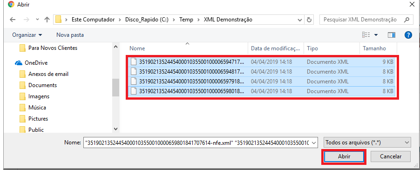Open the Todos os arquivos filter dropdown

pos(367,143)
